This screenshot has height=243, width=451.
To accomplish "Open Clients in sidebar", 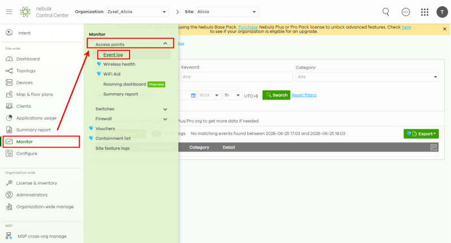I will point(24,106).
